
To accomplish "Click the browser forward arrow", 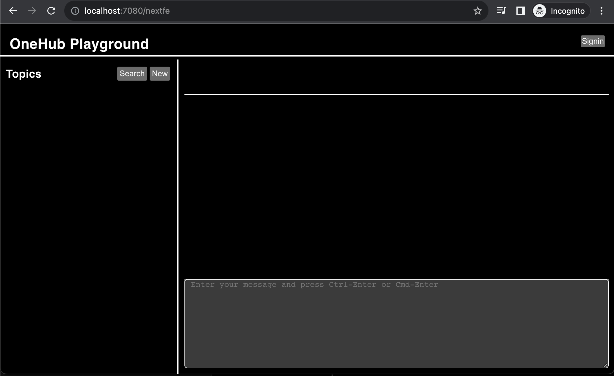I will (x=32, y=11).
